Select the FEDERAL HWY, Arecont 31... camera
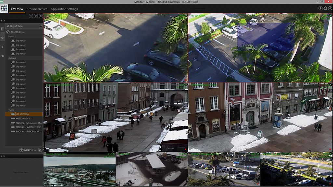The width and height of the screenshot is (333, 187). click(29, 123)
